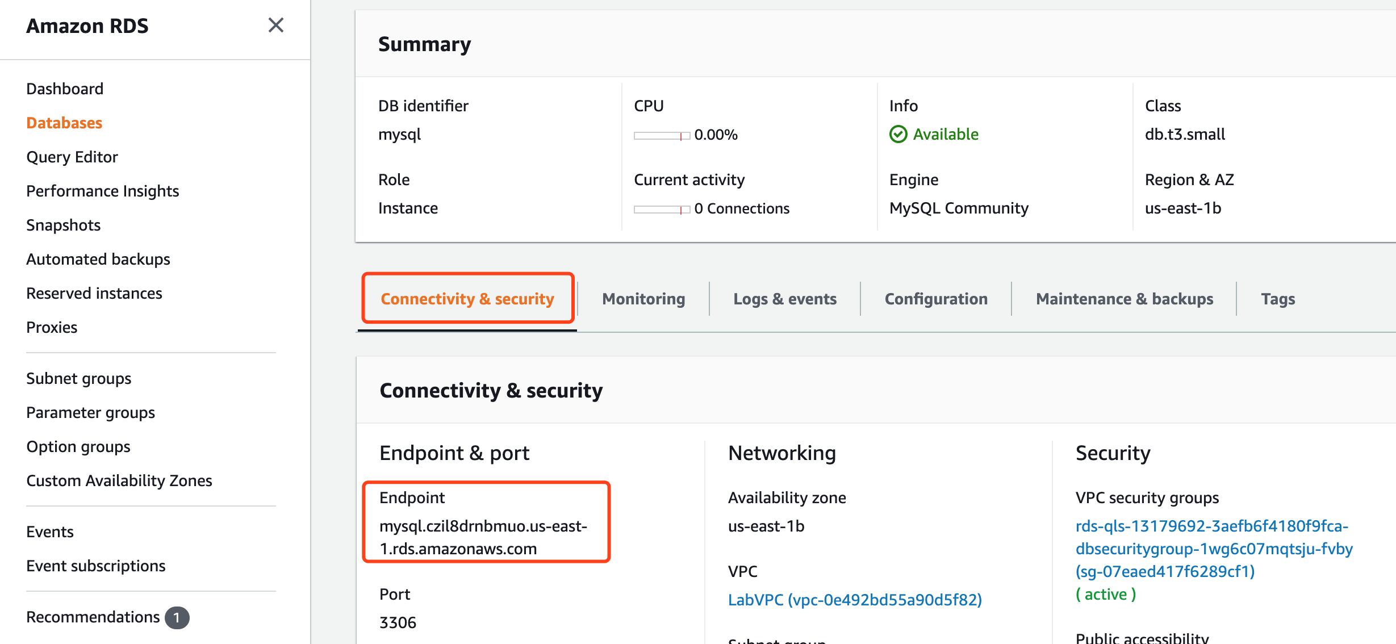
Task: Click the green Available status check icon
Action: coord(898,135)
